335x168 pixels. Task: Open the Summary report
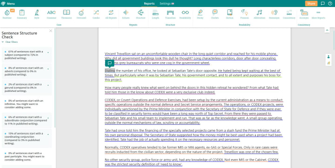click(x=22, y=14)
